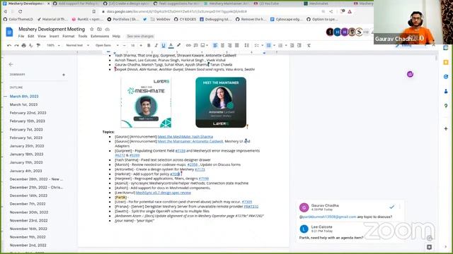Click the Paint format icon
This screenshot has width=453, height=254.
(x=38, y=45)
